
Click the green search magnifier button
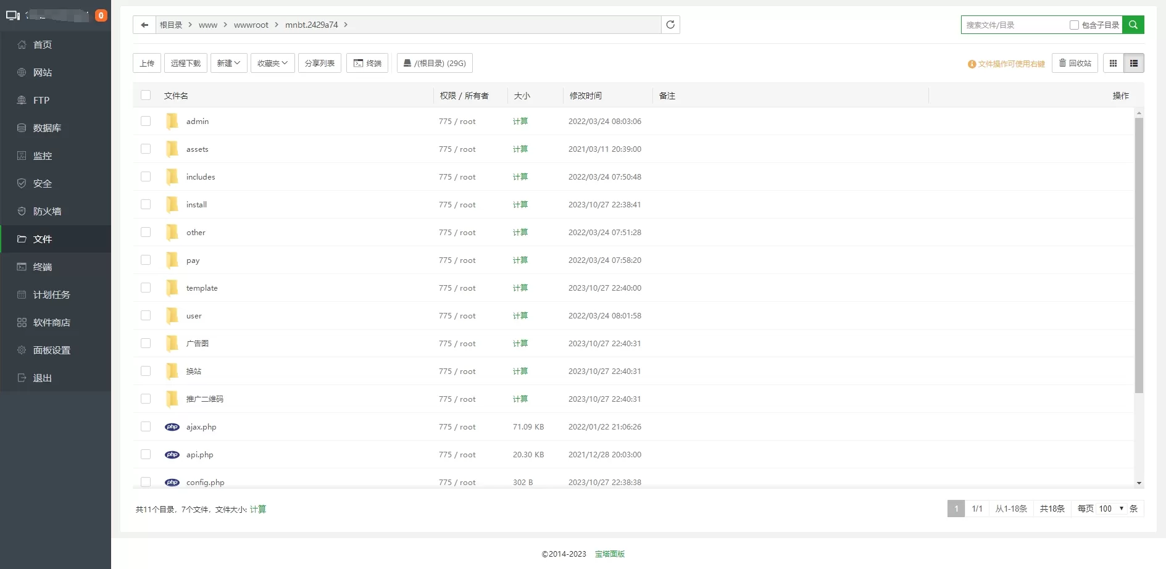(x=1133, y=25)
